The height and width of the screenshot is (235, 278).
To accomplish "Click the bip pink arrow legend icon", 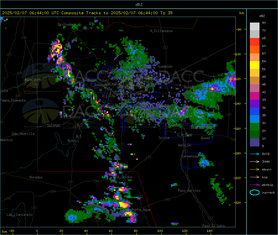I will click(255, 177).
